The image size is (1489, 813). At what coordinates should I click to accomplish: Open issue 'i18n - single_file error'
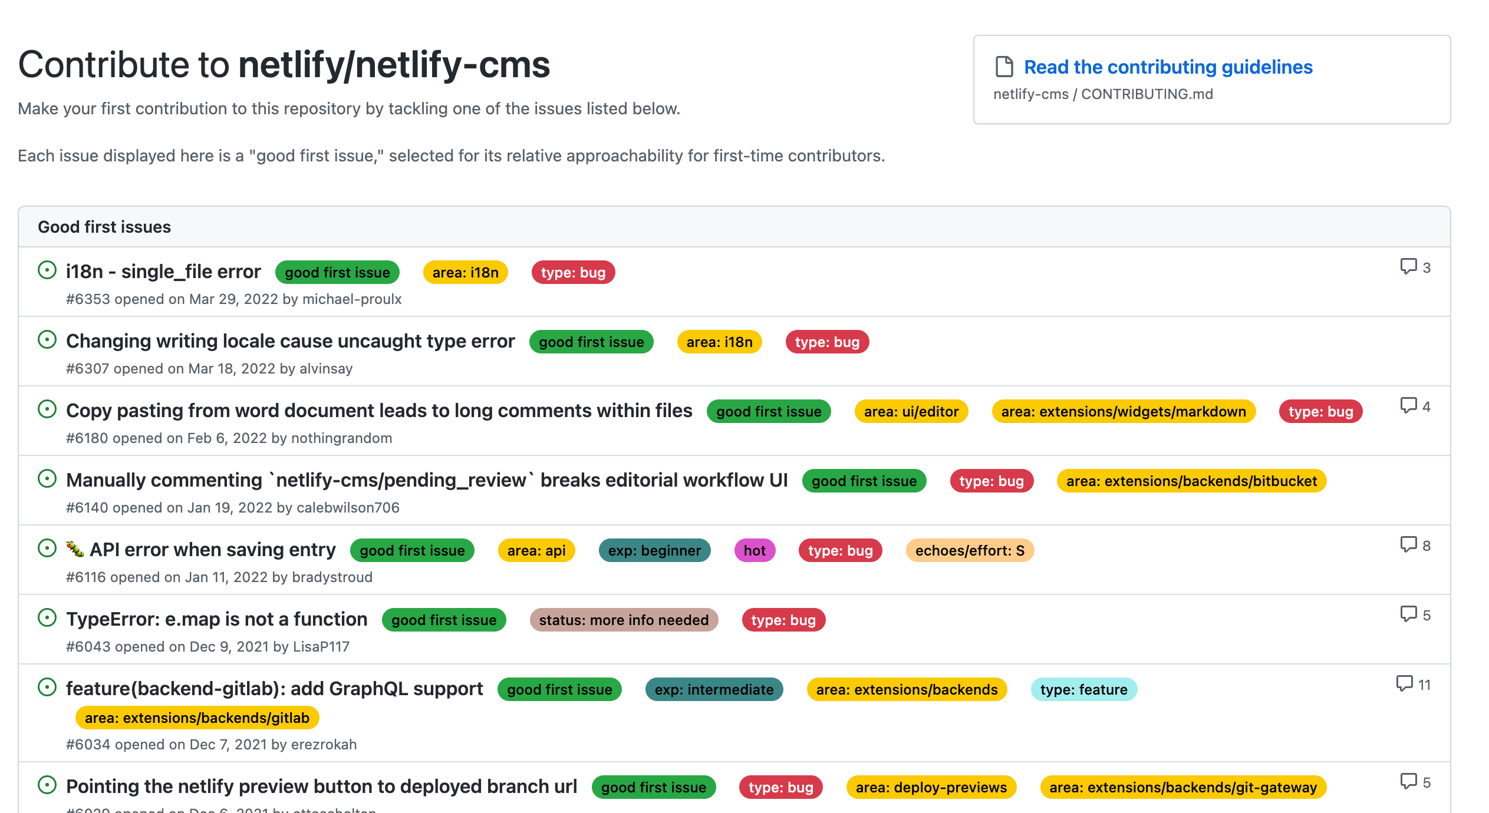[163, 272]
